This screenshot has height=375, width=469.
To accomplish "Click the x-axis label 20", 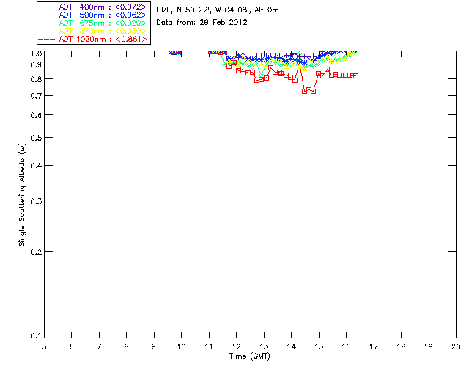I will pyautogui.click(x=456, y=346).
